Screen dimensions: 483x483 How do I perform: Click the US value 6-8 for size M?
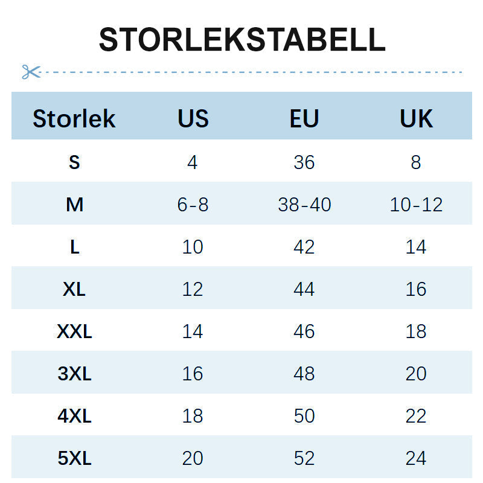(193, 205)
